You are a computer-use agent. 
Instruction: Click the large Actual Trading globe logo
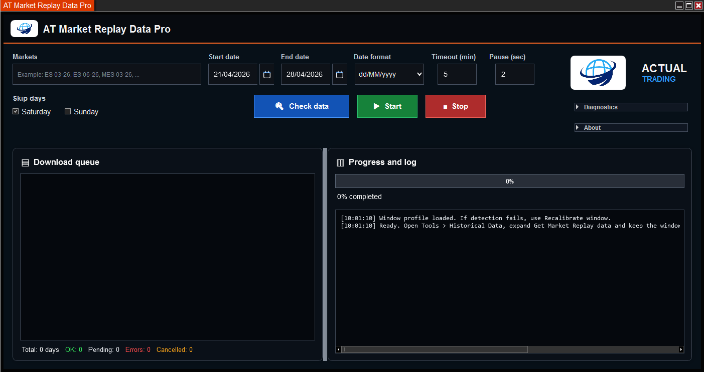pos(598,73)
